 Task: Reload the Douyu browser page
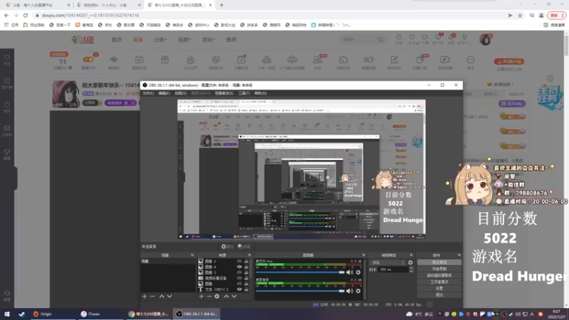pyautogui.click(x=26, y=15)
